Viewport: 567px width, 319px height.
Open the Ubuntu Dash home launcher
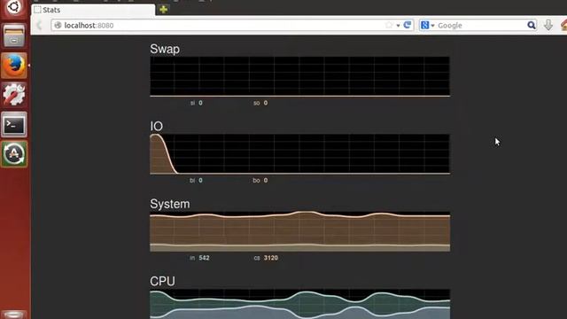click(x=14, y=7)
